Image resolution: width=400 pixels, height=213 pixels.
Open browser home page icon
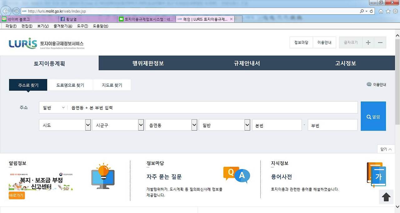381,11
